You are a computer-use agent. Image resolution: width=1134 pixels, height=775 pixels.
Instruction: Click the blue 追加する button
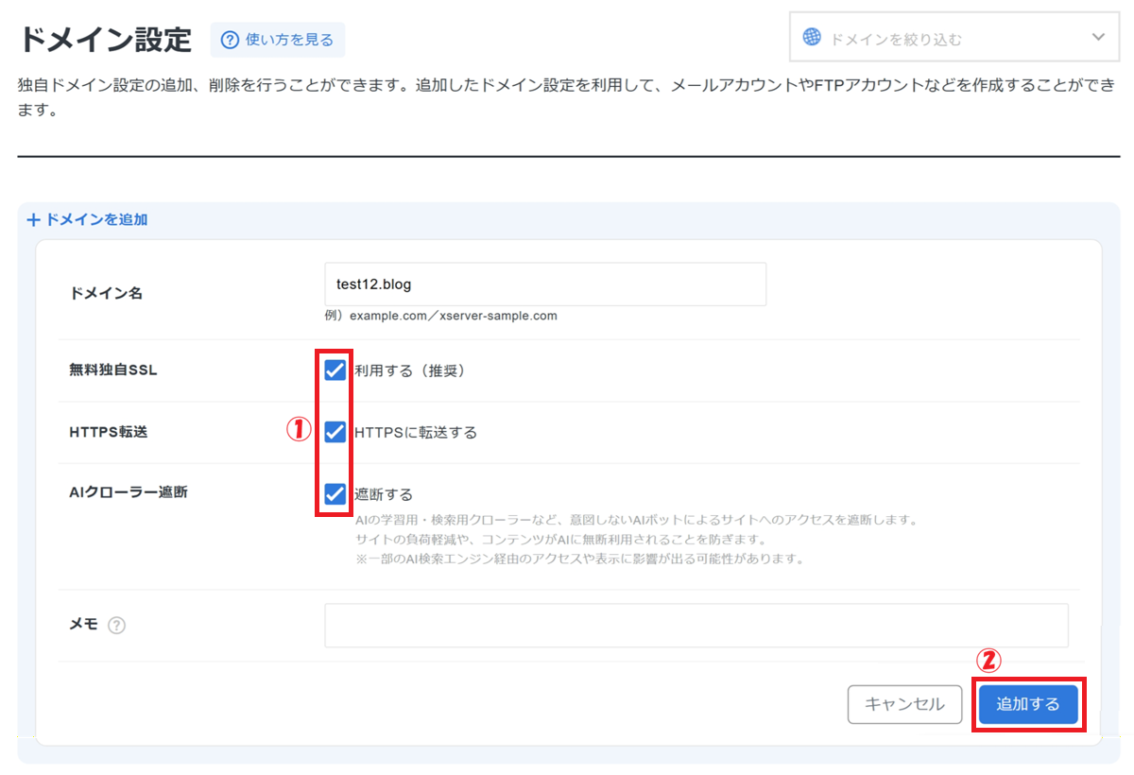[x=1028, y=704]
